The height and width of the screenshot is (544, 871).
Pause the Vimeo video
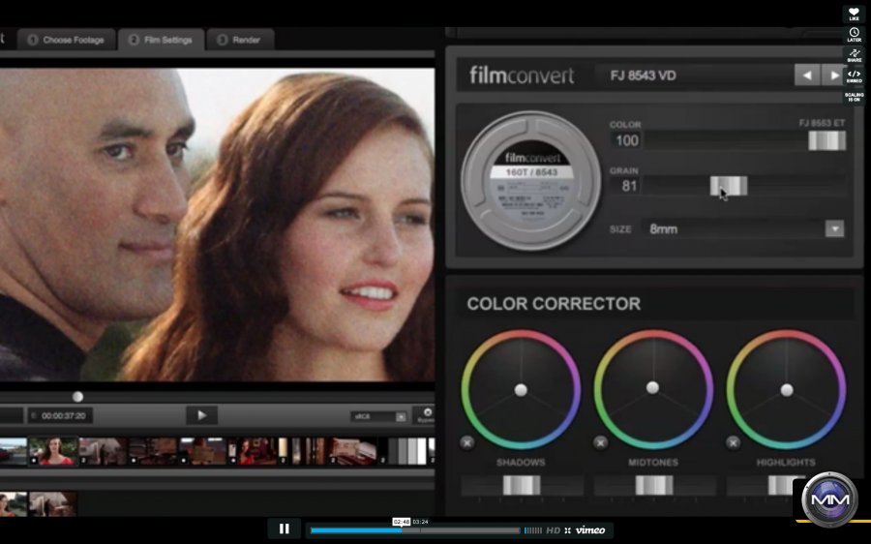pos(284,529)
